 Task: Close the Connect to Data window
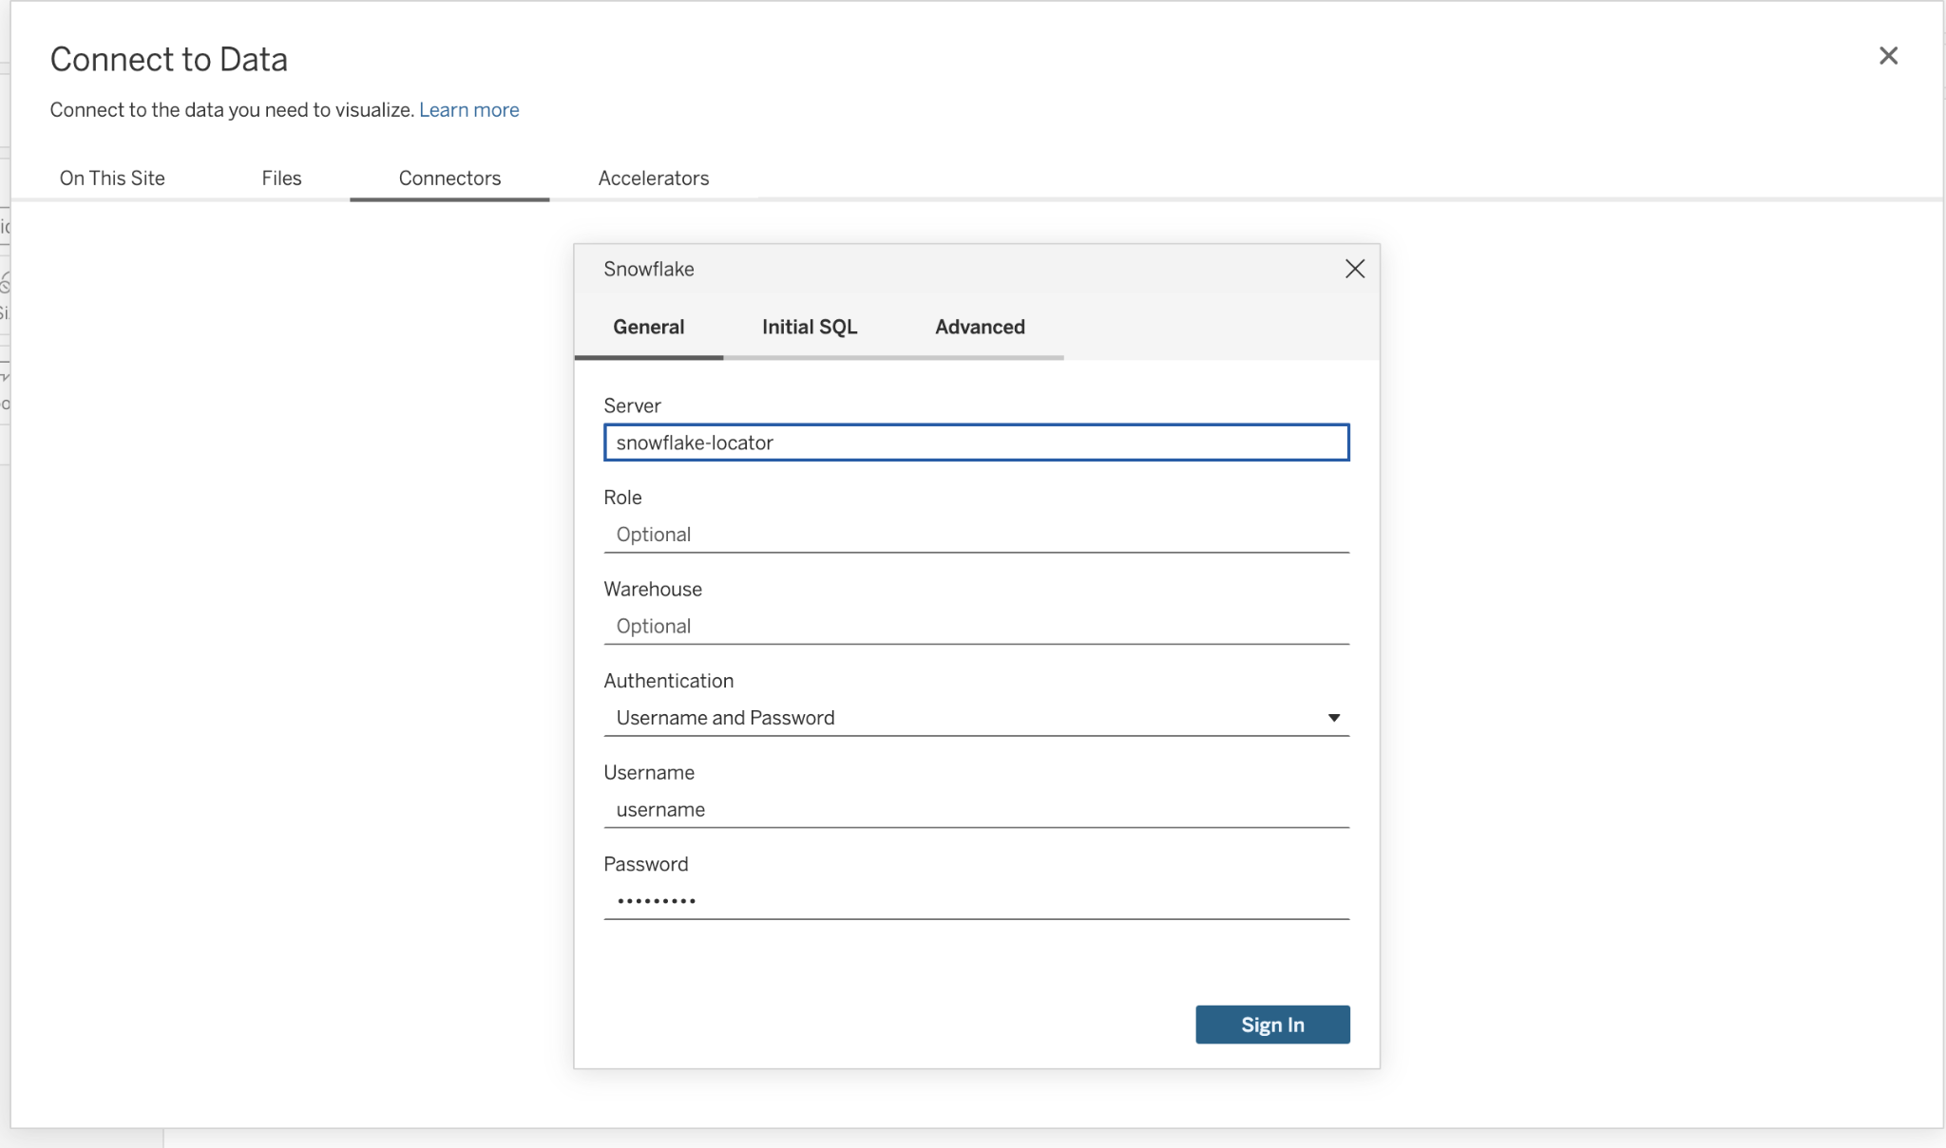[x=1888, y=56]
